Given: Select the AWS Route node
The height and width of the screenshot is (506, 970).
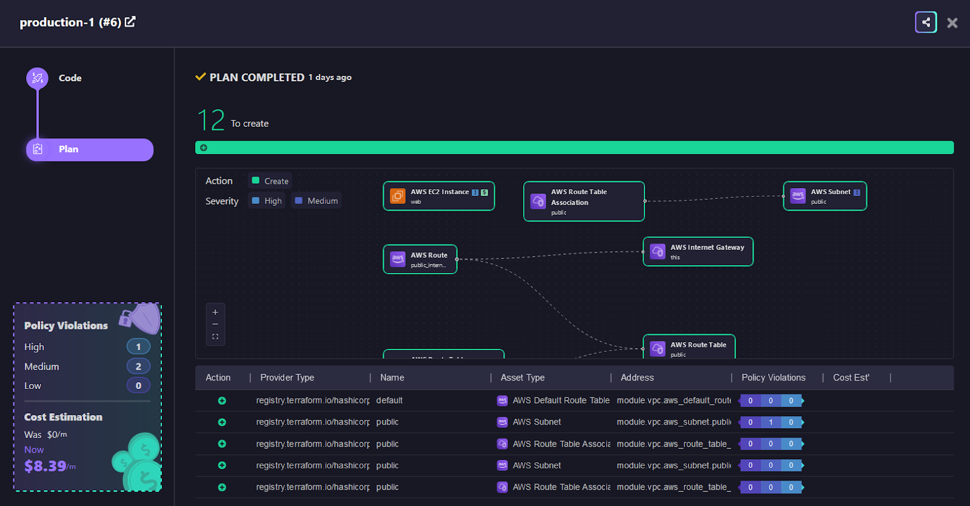Looking at the screenshot, I should point(420,259).
